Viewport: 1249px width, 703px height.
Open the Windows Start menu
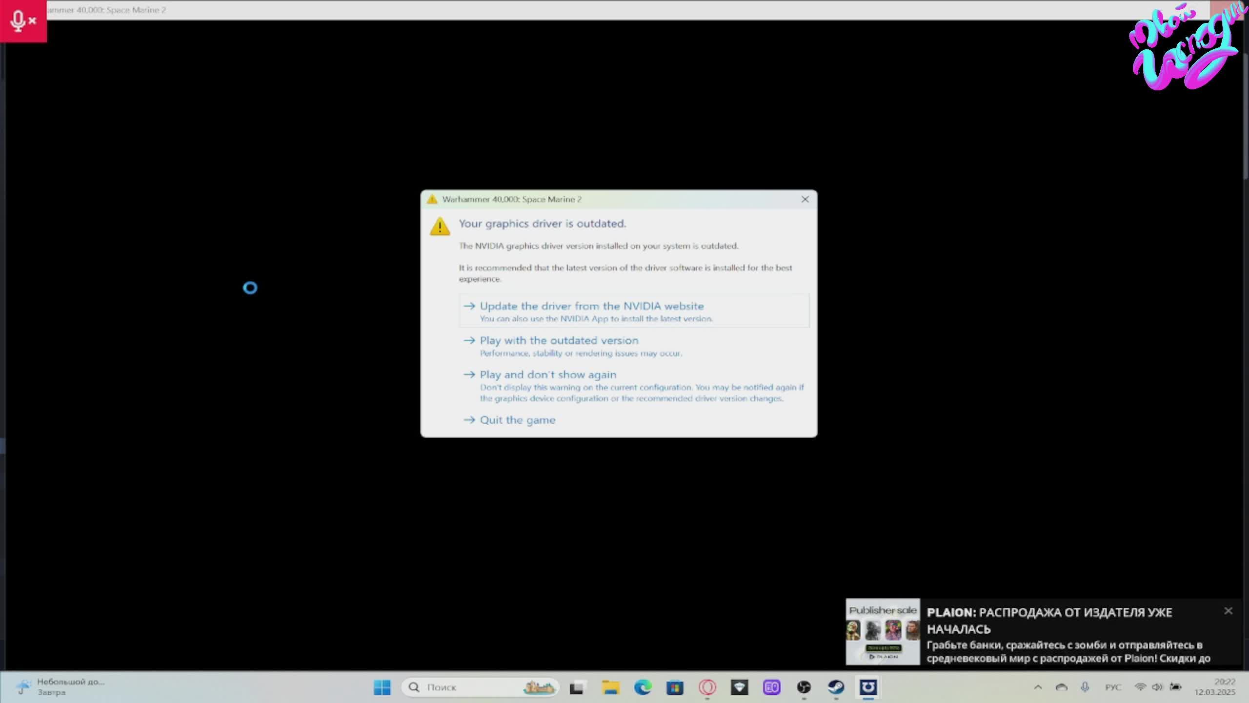tap(382, 687)
